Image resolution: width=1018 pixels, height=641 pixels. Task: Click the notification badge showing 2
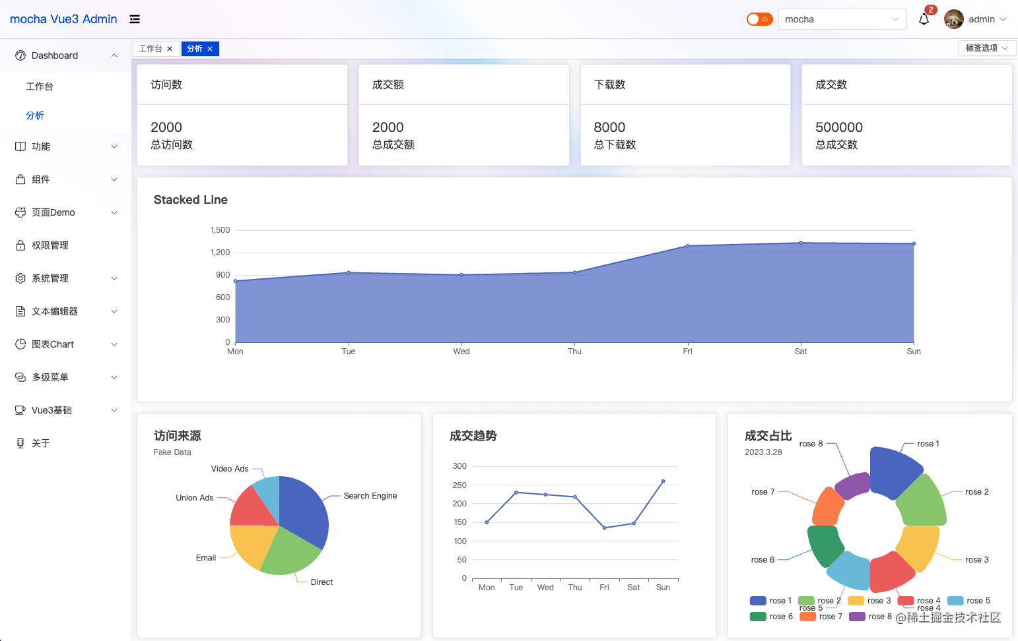[x=931, y=10]
